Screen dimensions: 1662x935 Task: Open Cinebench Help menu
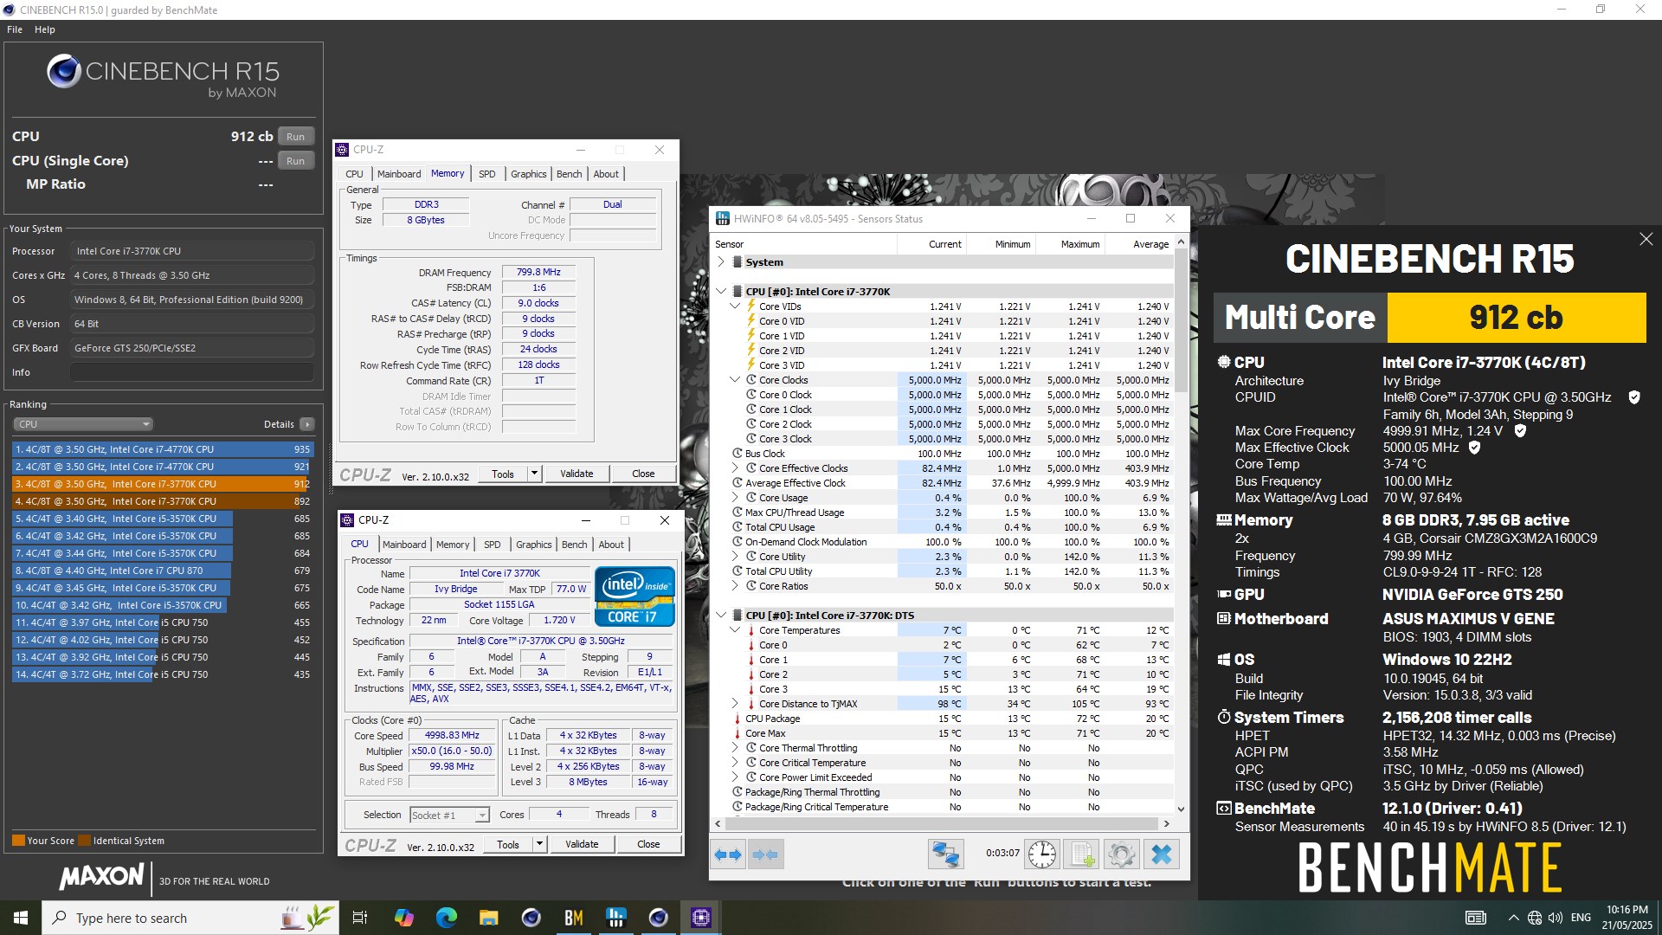click(x=45, y=29)
